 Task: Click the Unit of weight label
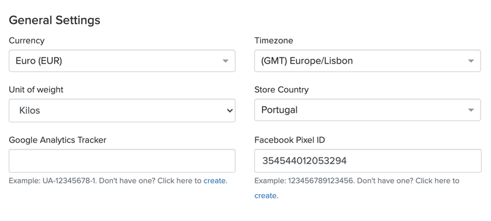point(36,89)
